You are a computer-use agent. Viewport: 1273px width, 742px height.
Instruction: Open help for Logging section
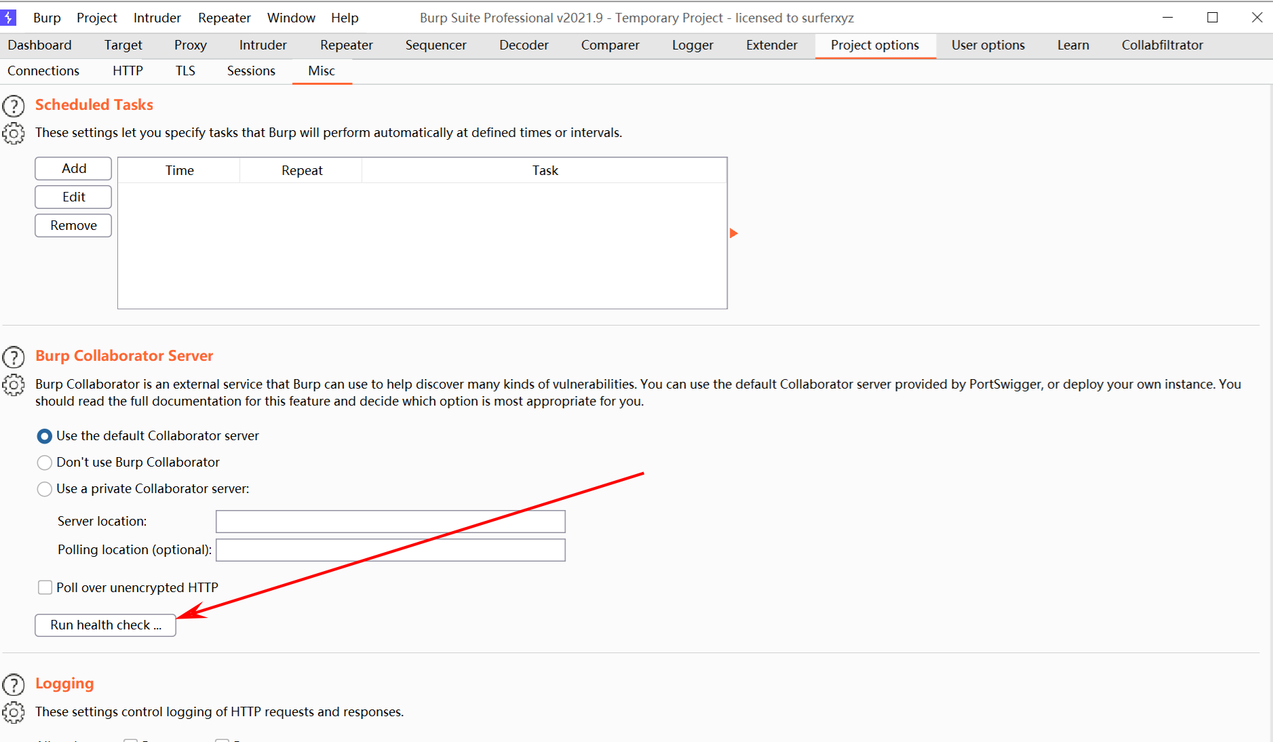click(14, 685)
